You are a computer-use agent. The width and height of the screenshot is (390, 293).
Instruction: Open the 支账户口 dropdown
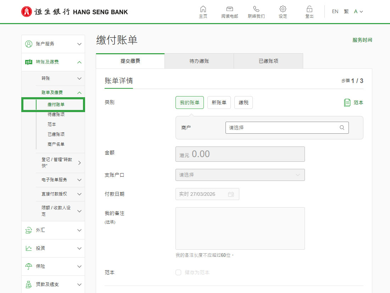[x=240, y=175]
